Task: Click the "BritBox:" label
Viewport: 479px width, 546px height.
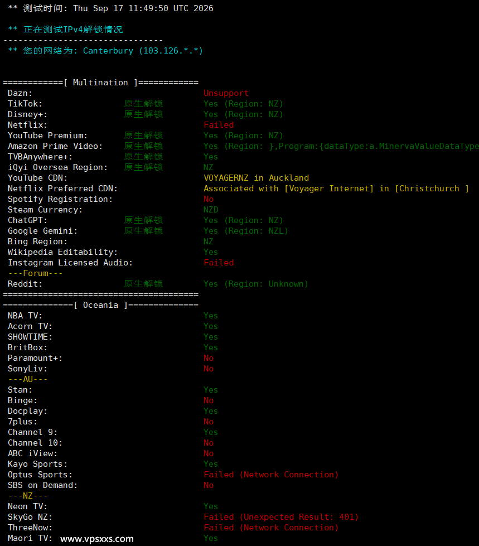Action: (27, 347)
